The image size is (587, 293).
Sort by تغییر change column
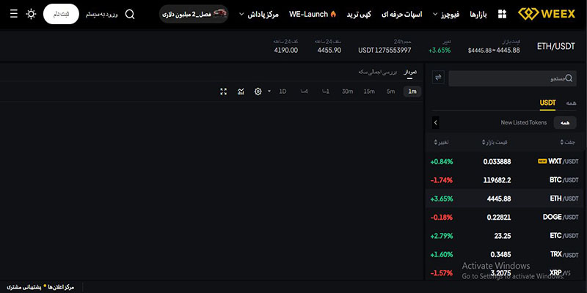tap(442, 142)
